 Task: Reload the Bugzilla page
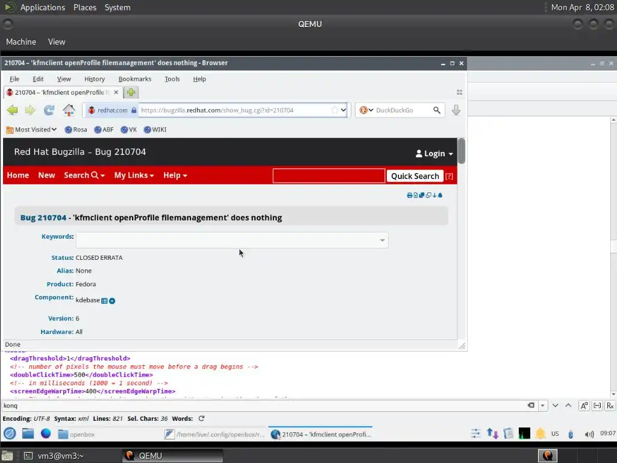click(49, 110)
